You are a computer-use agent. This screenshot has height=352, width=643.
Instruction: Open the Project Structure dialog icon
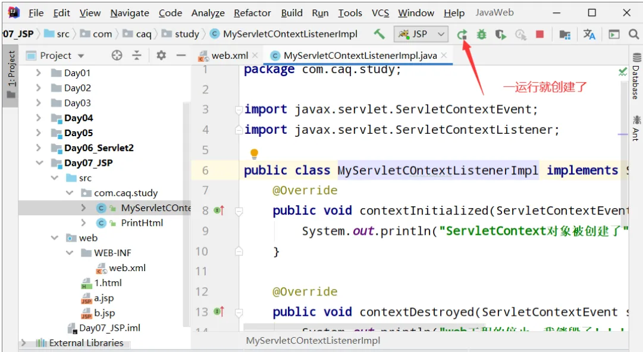tap(564, 34)
